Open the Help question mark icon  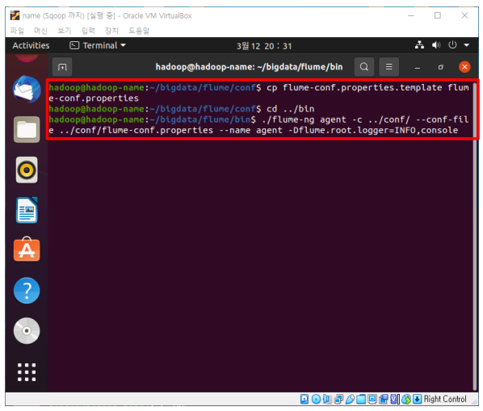pos(27,291)
